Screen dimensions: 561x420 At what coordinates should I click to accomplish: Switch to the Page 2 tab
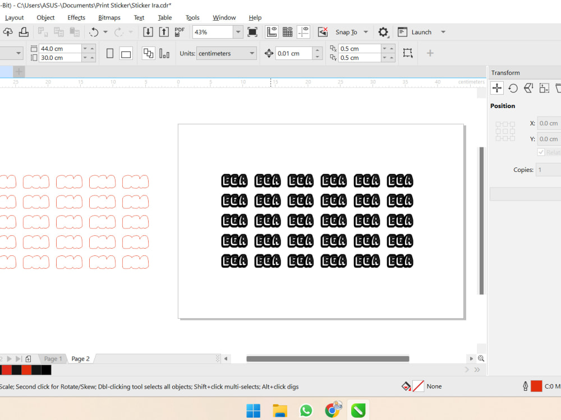click(80, 358)
